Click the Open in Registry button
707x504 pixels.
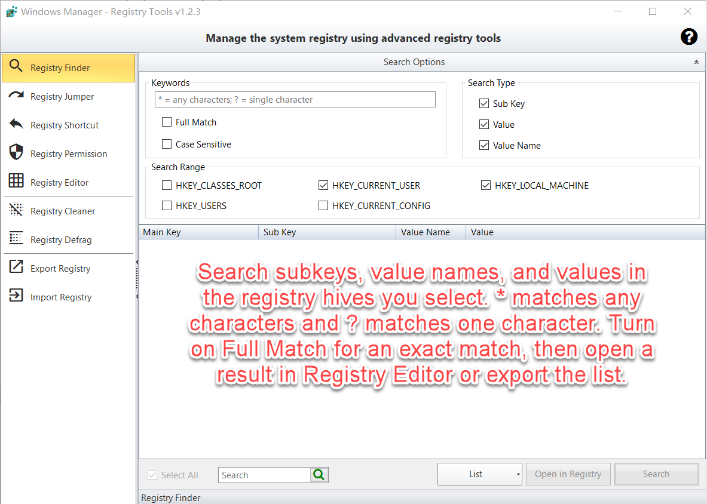click(568, 474)
